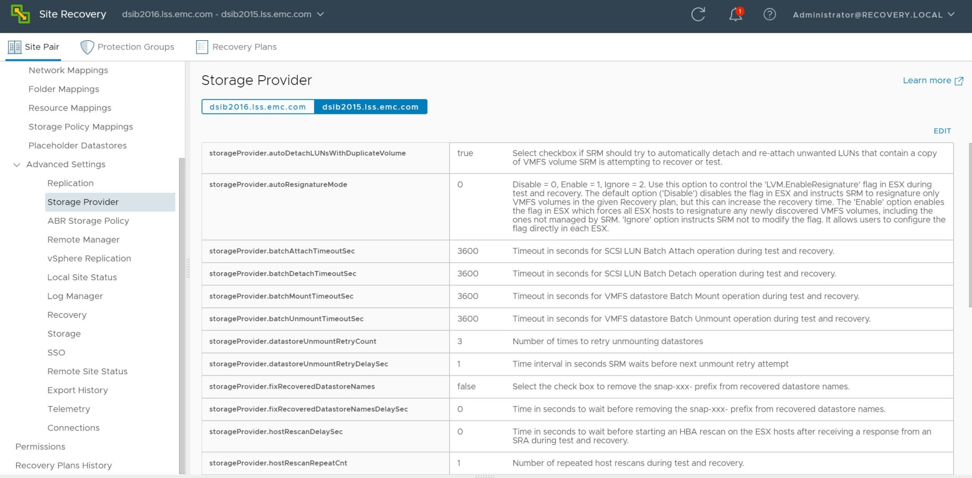Viewport: 972px width, 478px height.
Task: Open the Administrator@RECOVERY.LOCAL user menu
Action: click(x=873, y=15)
